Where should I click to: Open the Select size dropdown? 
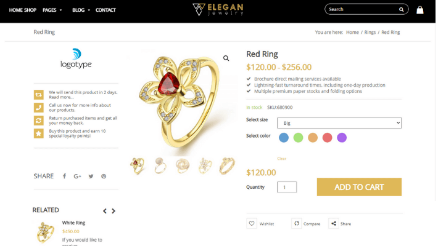coord(339,123)
